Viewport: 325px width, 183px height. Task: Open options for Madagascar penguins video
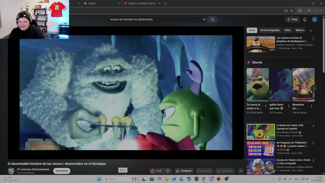[313, 38]
